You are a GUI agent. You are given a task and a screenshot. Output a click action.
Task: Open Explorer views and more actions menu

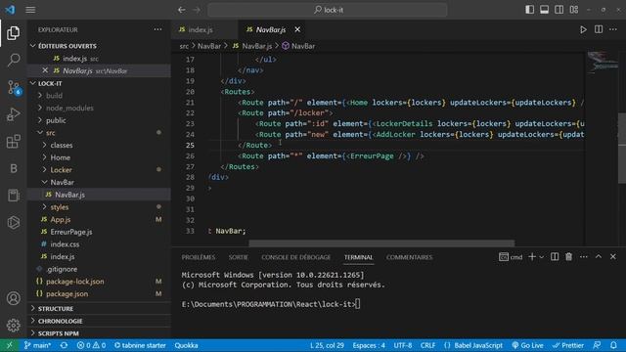pyautogui.click(x=157, y=29)
